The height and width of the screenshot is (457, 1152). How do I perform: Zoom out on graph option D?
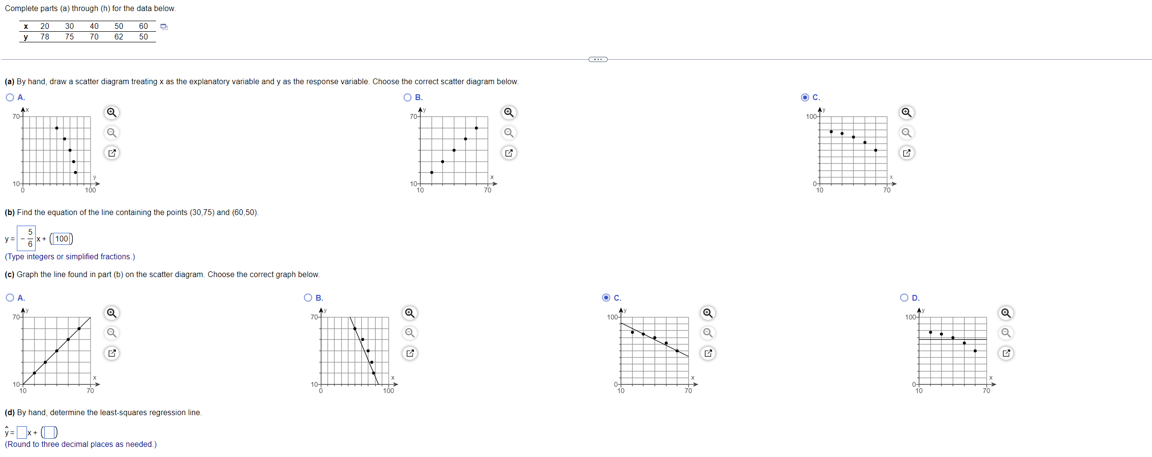point(1006,333)
